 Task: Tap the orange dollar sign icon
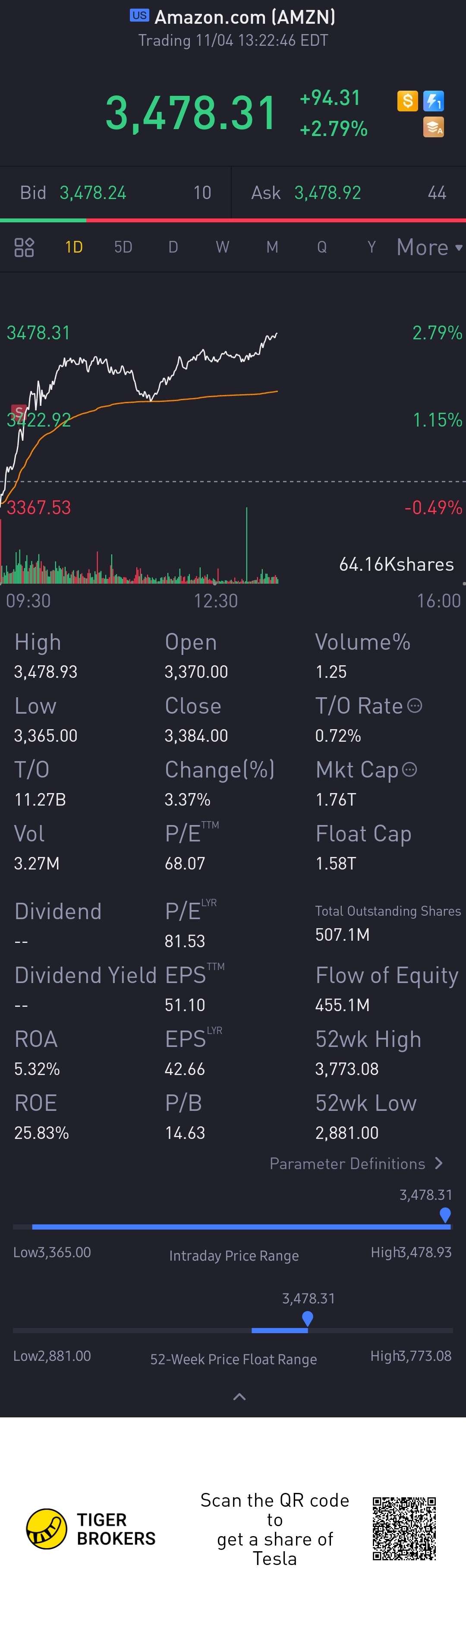[407, 101]
